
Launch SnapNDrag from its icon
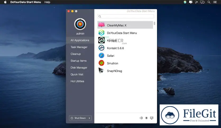coord(101,71)
